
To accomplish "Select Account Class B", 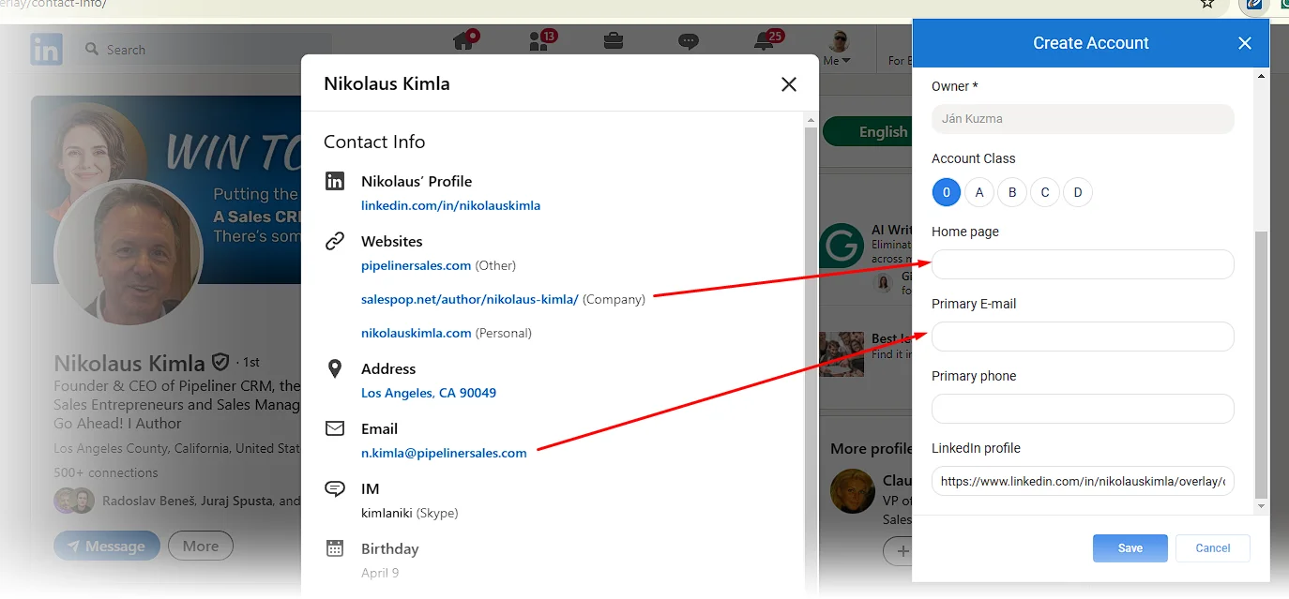I will (x=1012, y=192).
